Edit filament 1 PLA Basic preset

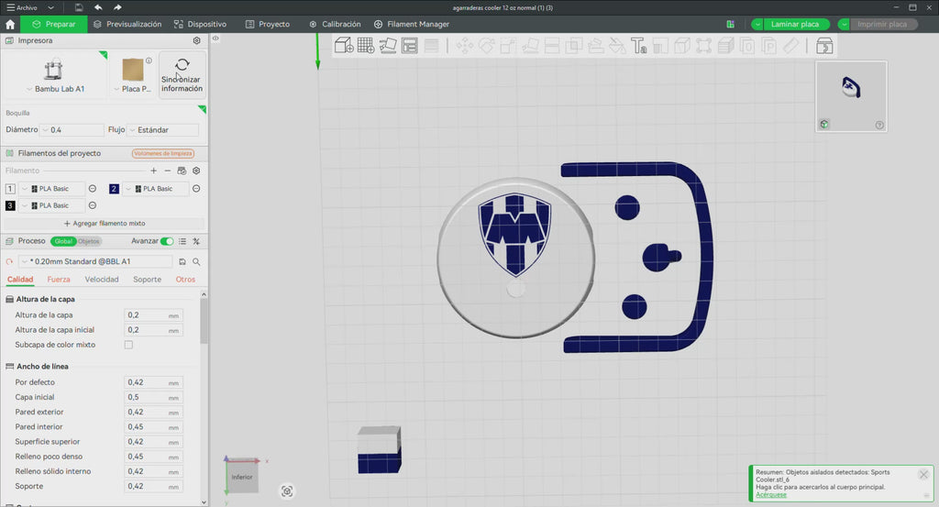93,189
